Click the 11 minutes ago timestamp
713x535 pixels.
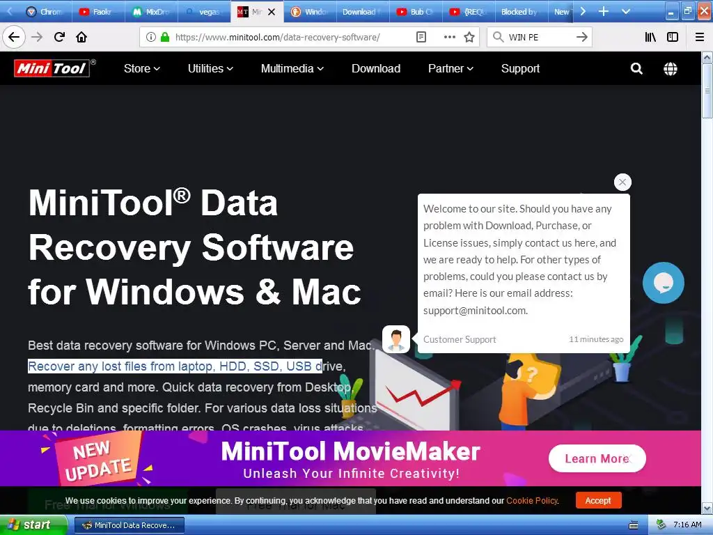tap(596, 339)
